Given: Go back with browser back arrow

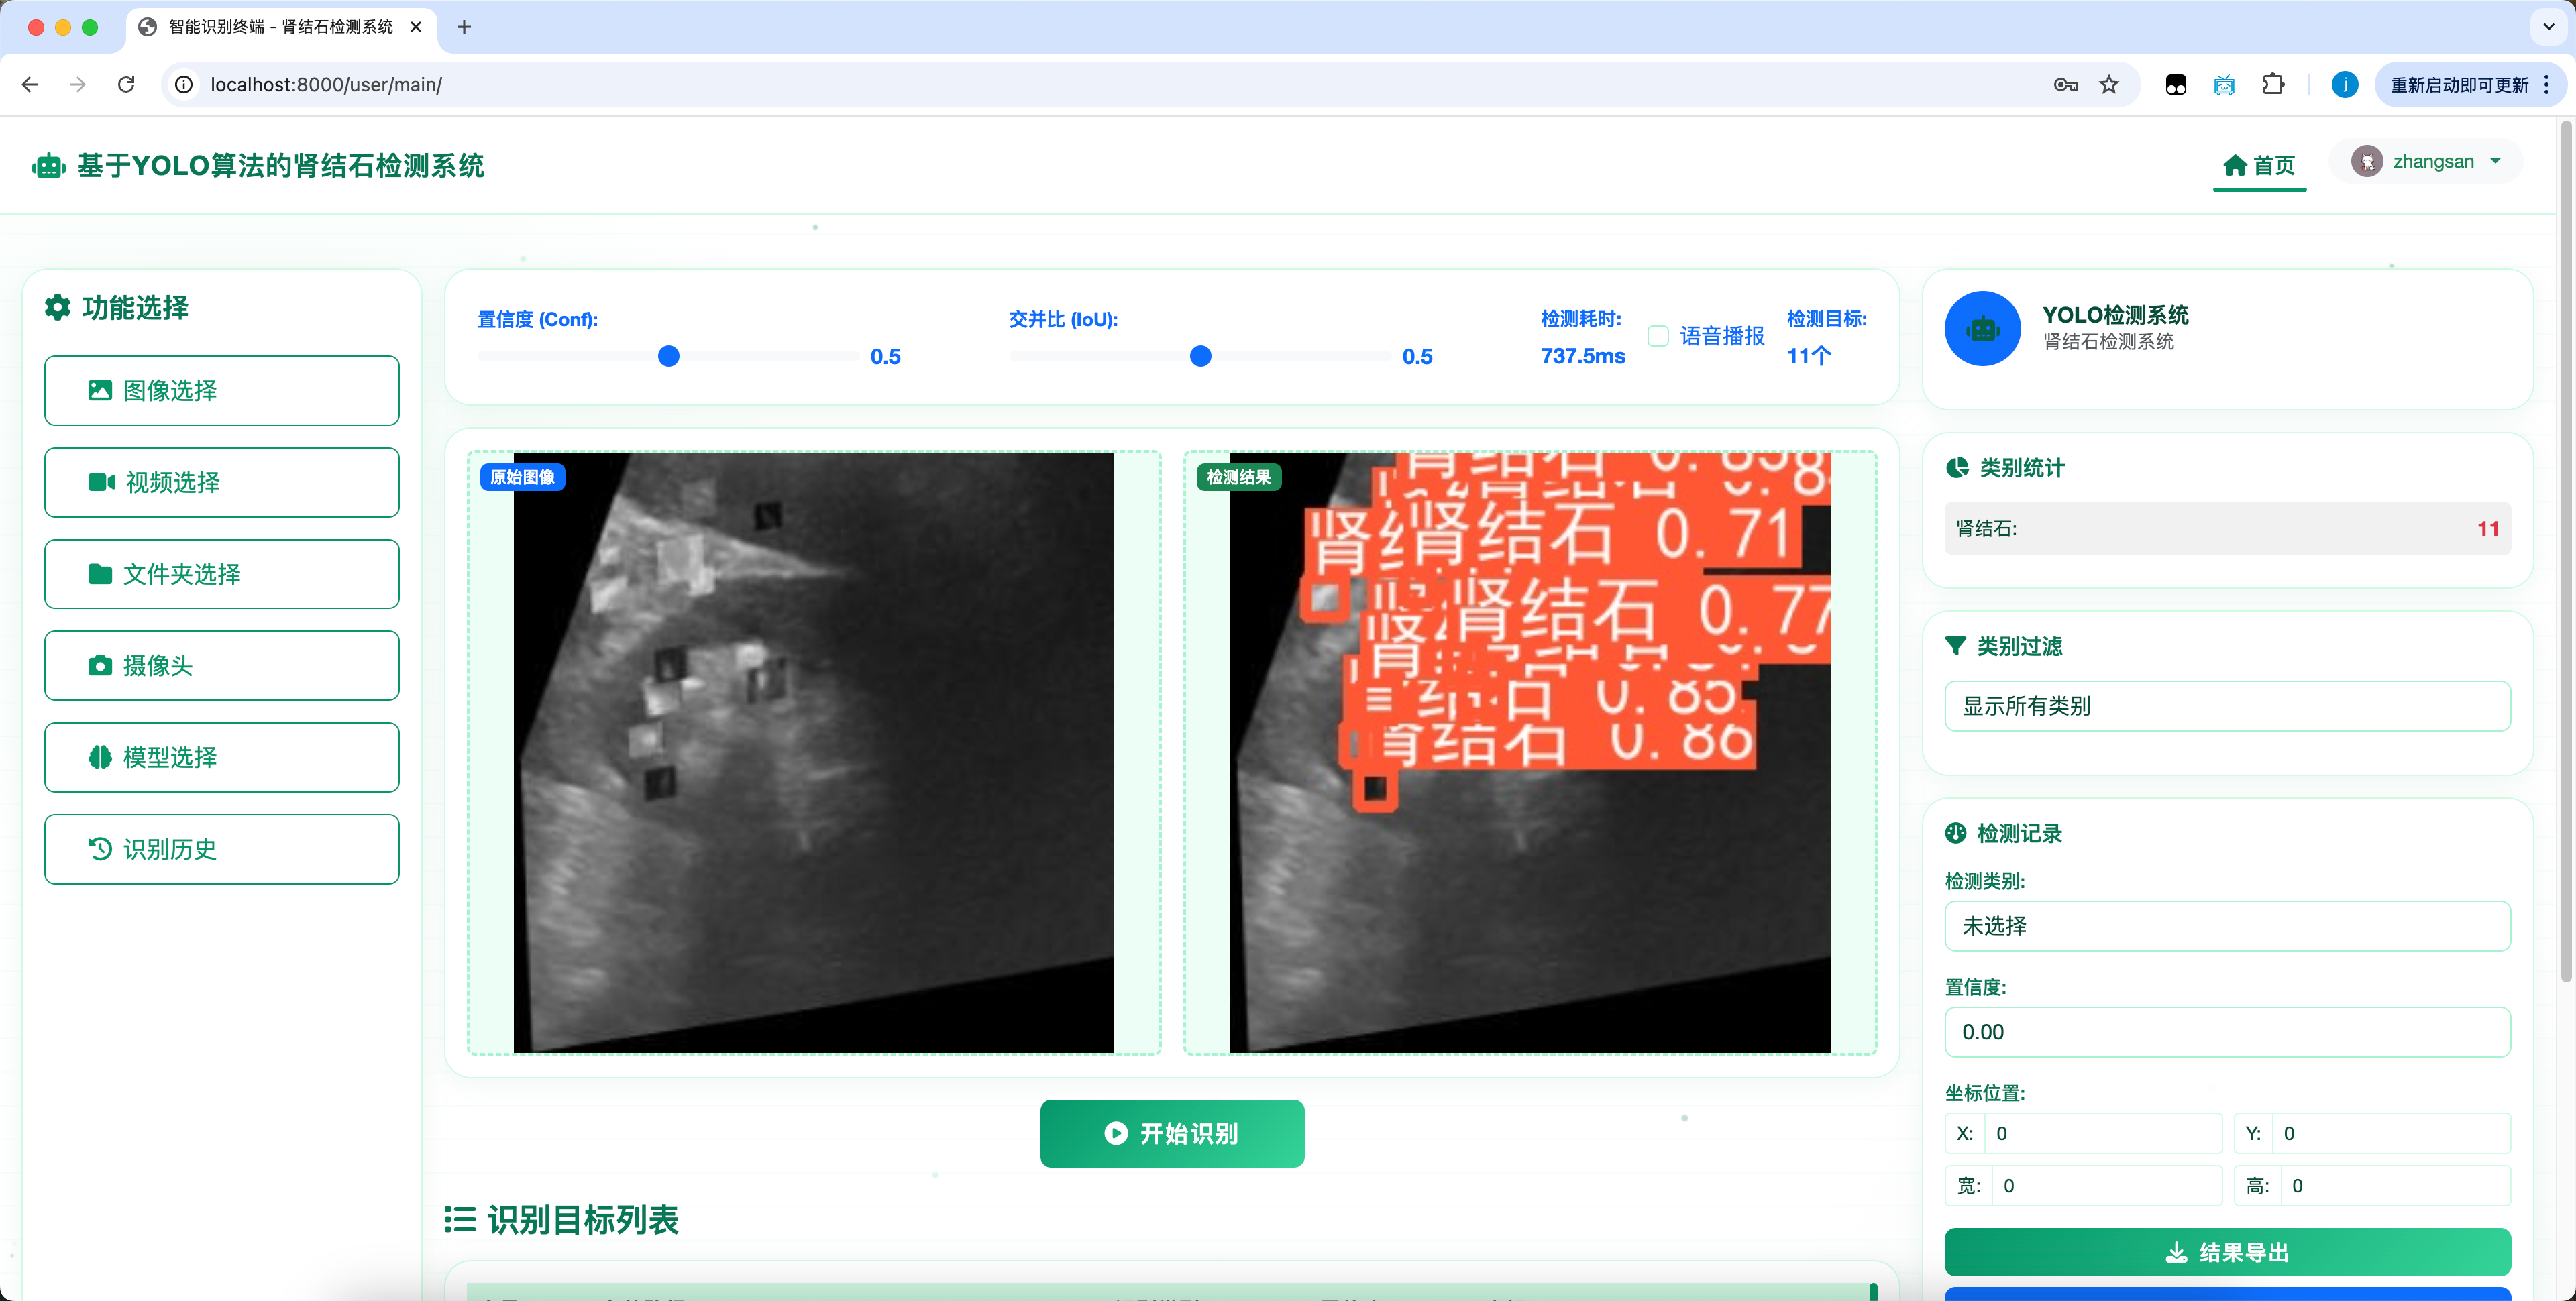Looking at the screenshot, I should (30, 85).
